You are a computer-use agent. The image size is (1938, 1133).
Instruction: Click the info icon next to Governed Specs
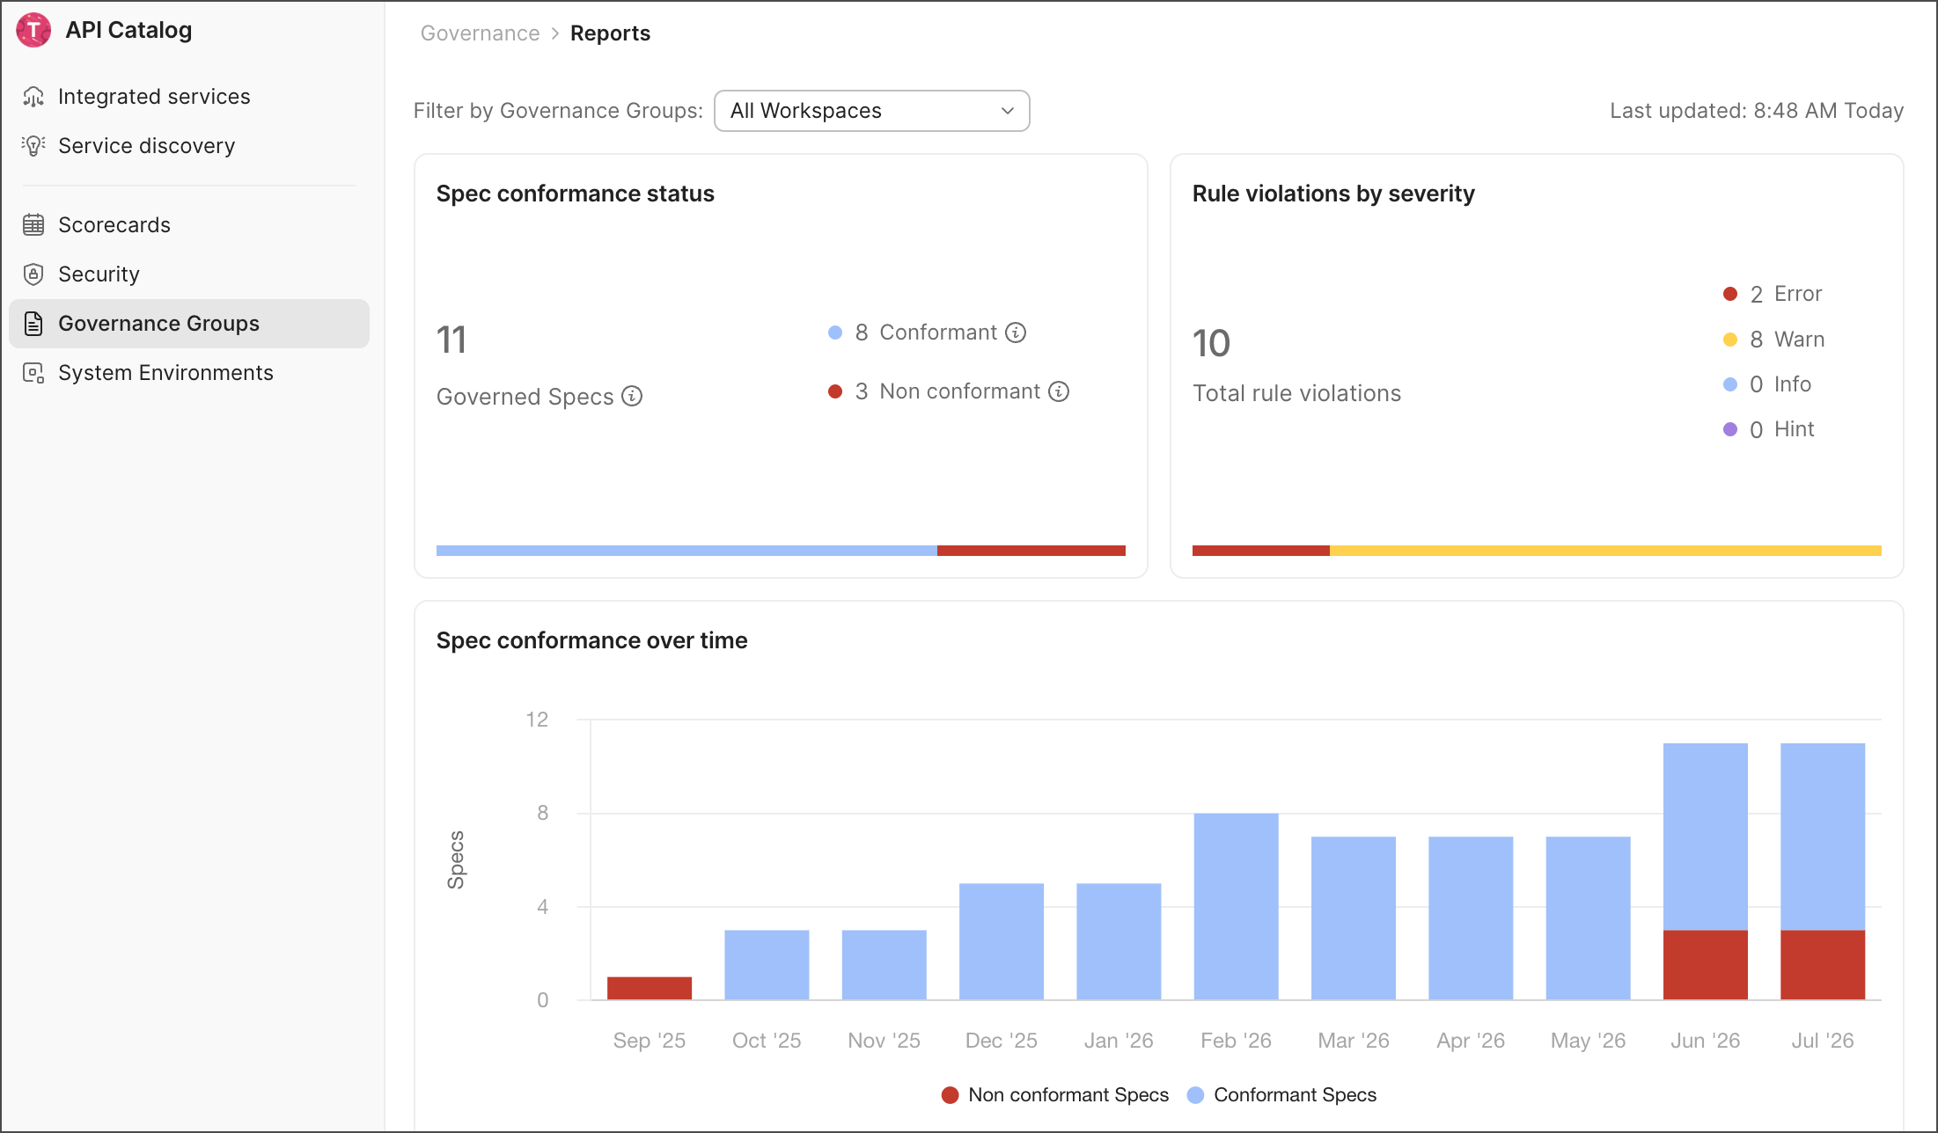632,396
